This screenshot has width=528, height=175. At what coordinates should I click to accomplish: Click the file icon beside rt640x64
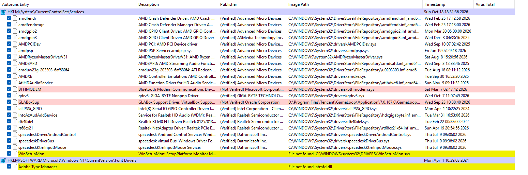click(15, 122)
